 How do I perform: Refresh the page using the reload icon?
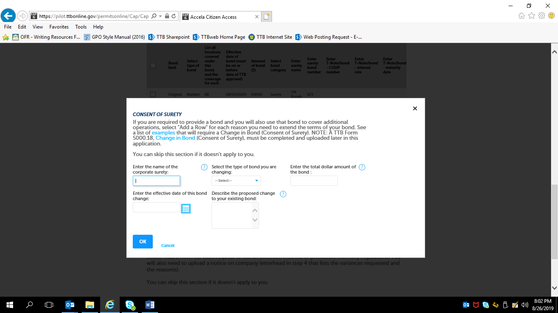[x=174, y=16]
